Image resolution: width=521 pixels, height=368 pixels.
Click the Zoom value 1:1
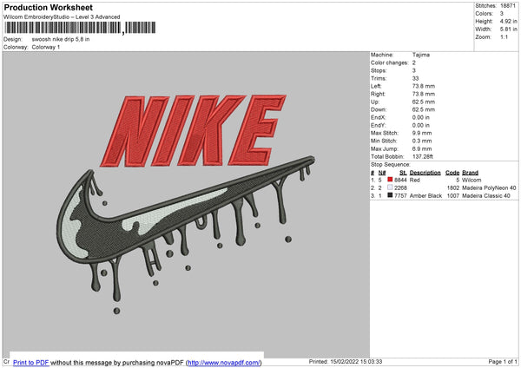pyautogui.click(x=504, y=36)
